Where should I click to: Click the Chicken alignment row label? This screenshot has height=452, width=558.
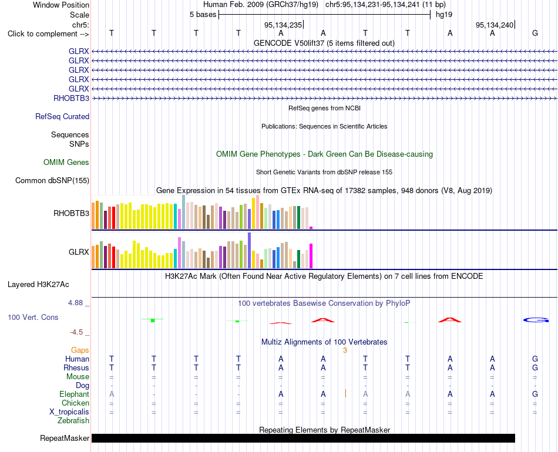click(x=75, y=403)
